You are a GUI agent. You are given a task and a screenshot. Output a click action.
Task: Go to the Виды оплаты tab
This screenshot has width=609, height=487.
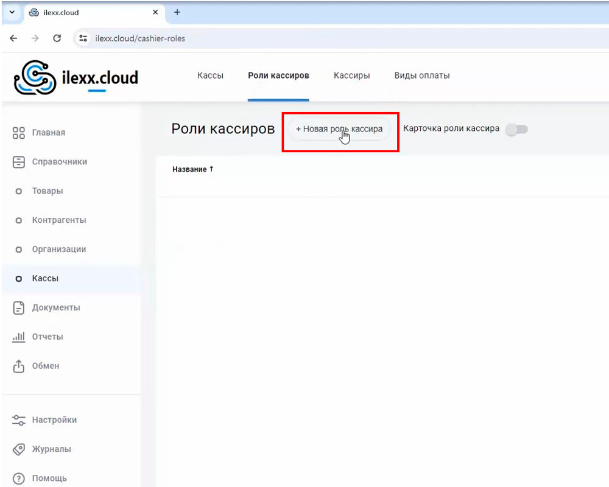click(422, 75)
